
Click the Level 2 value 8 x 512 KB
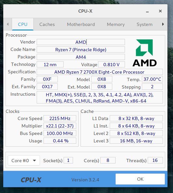(136, 133)
